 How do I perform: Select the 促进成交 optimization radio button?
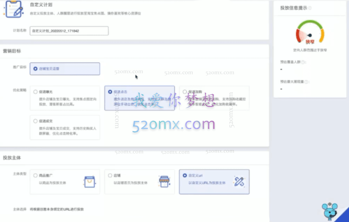pos(35,121)
